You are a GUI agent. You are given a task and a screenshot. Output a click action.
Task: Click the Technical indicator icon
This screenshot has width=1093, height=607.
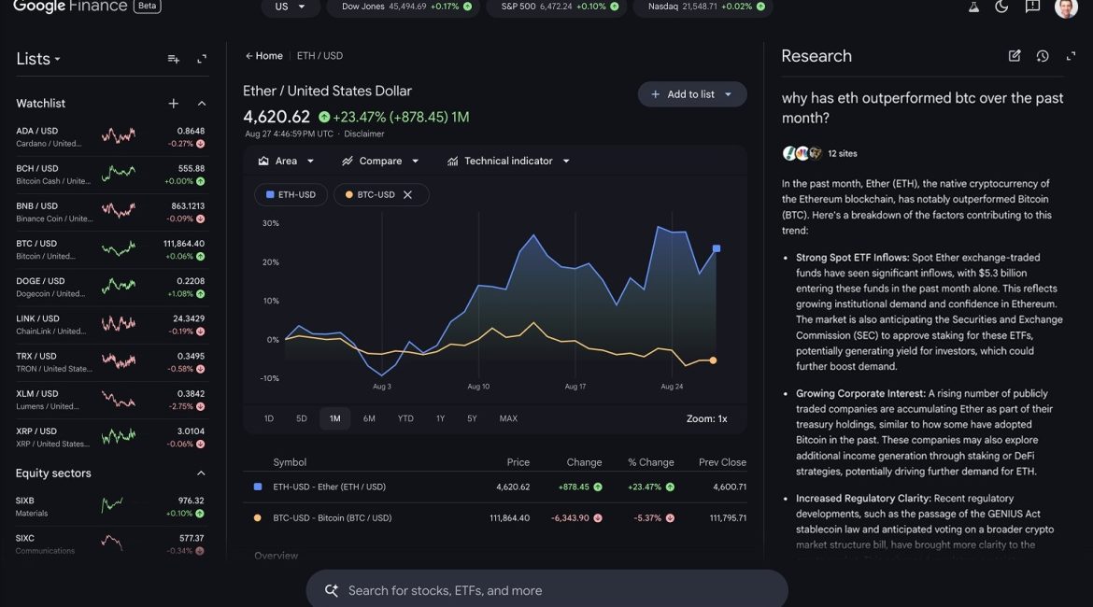pos(452,161)
